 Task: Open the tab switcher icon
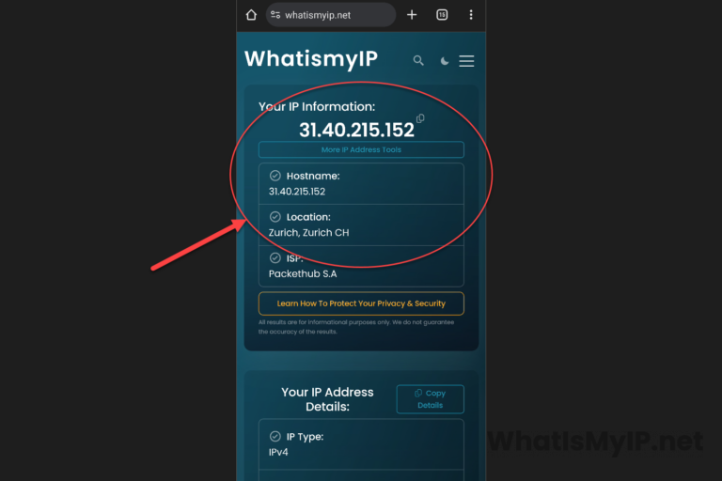click(x=442, y=15)
